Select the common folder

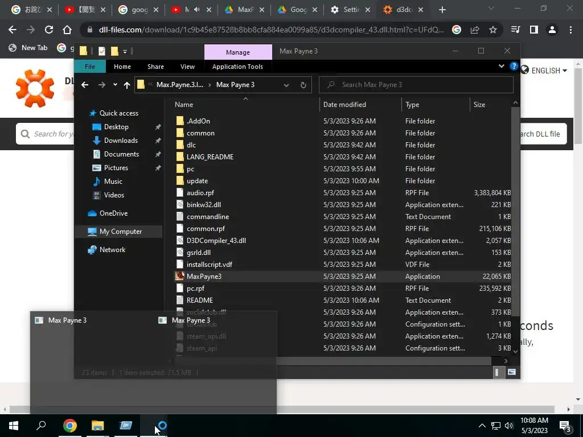[x=200, y=133]
